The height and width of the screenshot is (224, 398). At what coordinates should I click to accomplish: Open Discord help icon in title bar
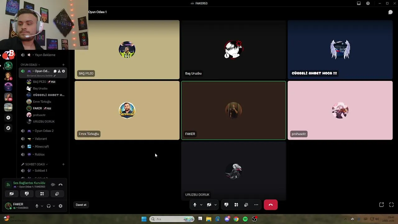(368, 3)
